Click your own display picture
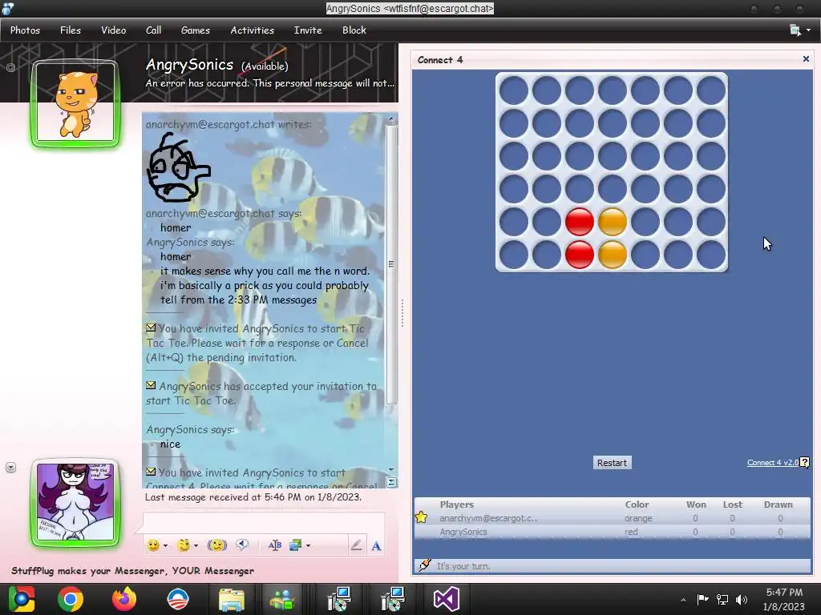Screen dimensions: 821x615 (x=75, y=502)
